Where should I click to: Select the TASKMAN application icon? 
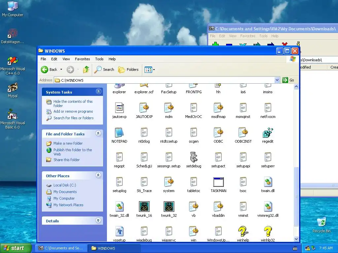[218, 182]
